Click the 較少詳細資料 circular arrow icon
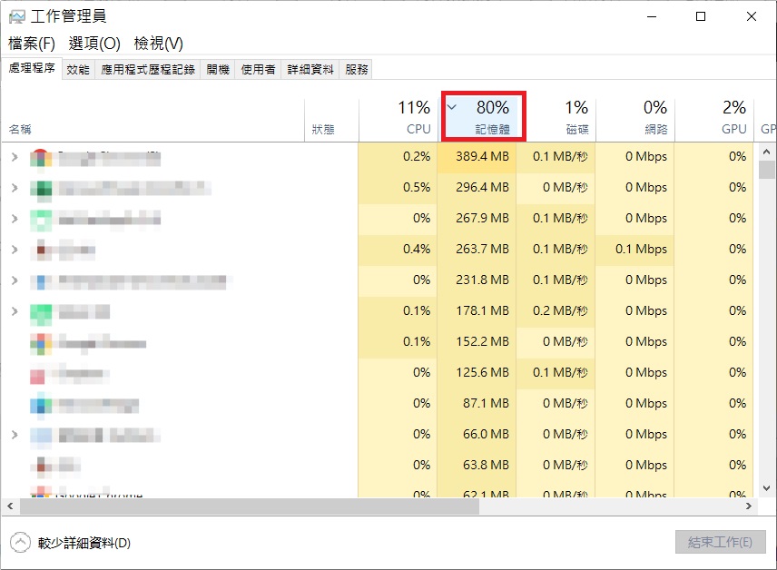777x570 pixels. [20, 542]
